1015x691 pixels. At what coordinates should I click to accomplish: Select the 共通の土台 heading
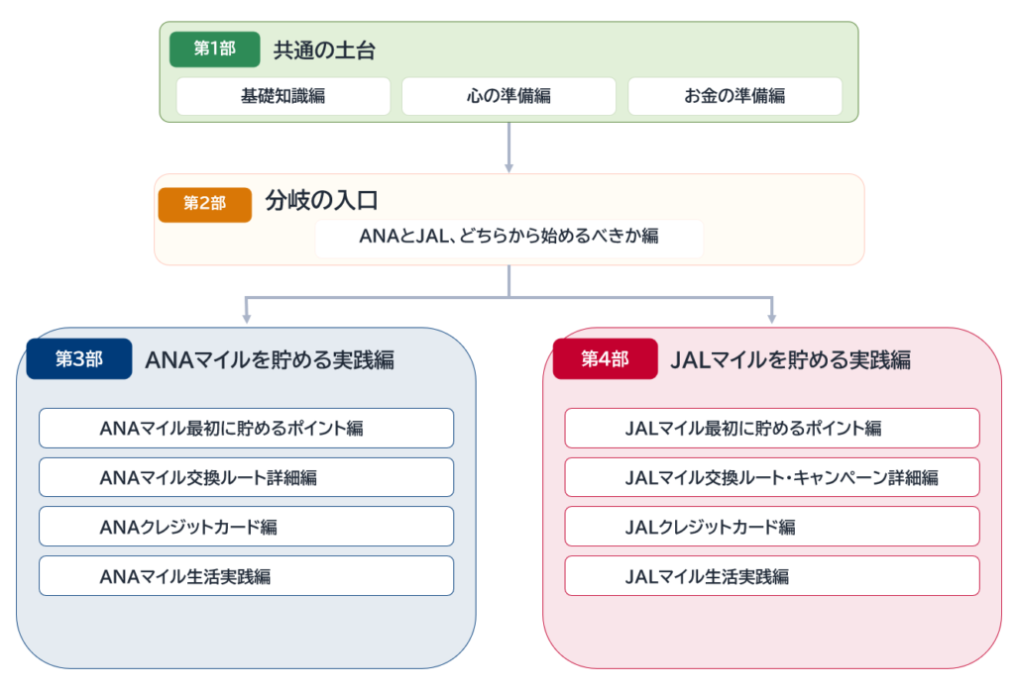(324, 50)
